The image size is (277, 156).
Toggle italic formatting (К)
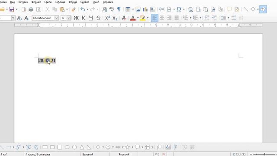pos(84,18)
